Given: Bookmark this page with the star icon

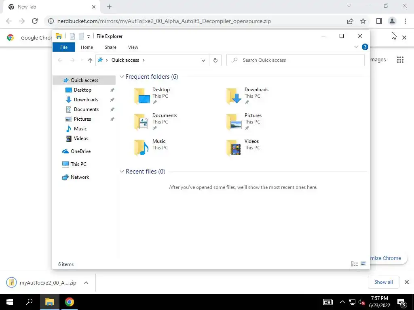Looking at the screenshot, I should (363, 21).
